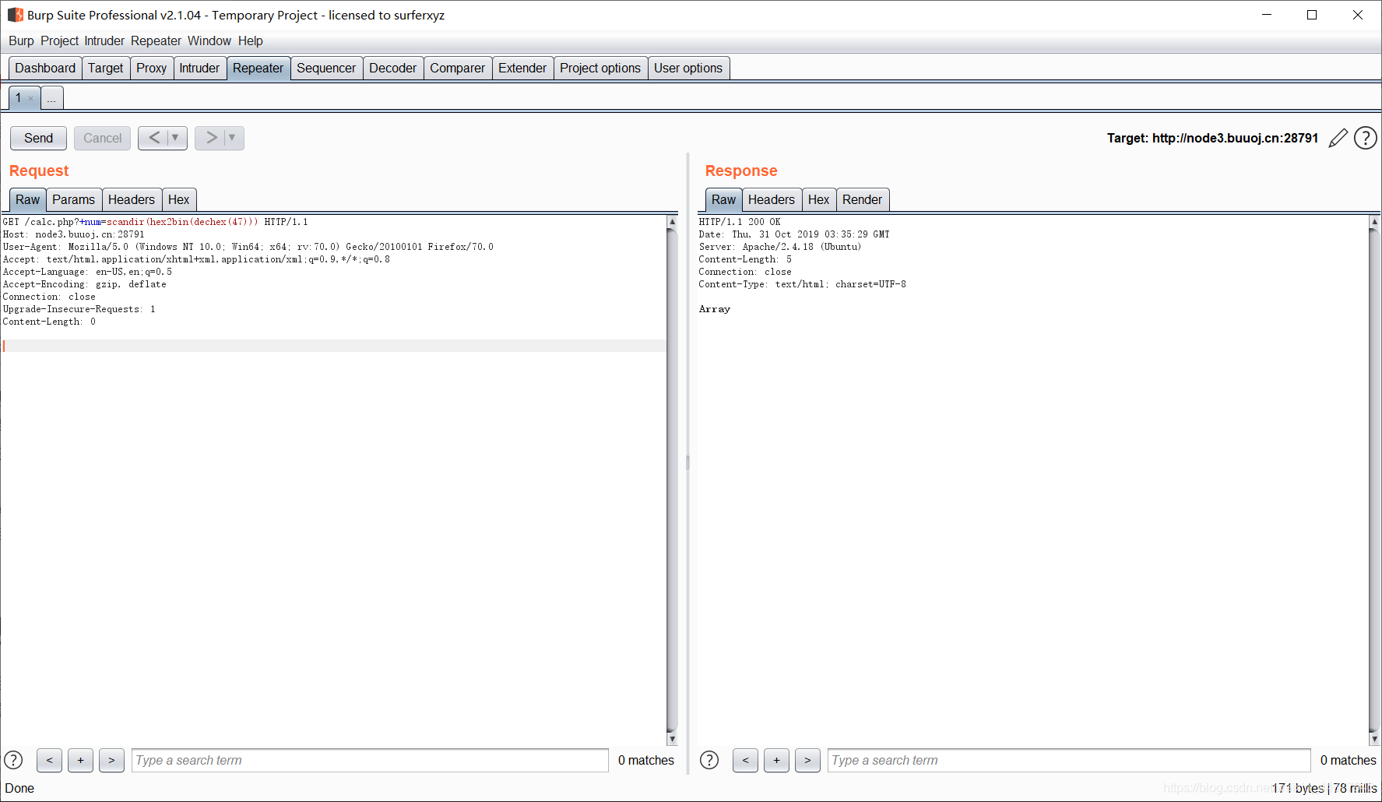Open the Help menu
Screen dimensions: 1382x802
pos(251,40)
